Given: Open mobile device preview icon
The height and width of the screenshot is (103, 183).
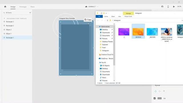Looking at the screenshot, I should 168,7.
